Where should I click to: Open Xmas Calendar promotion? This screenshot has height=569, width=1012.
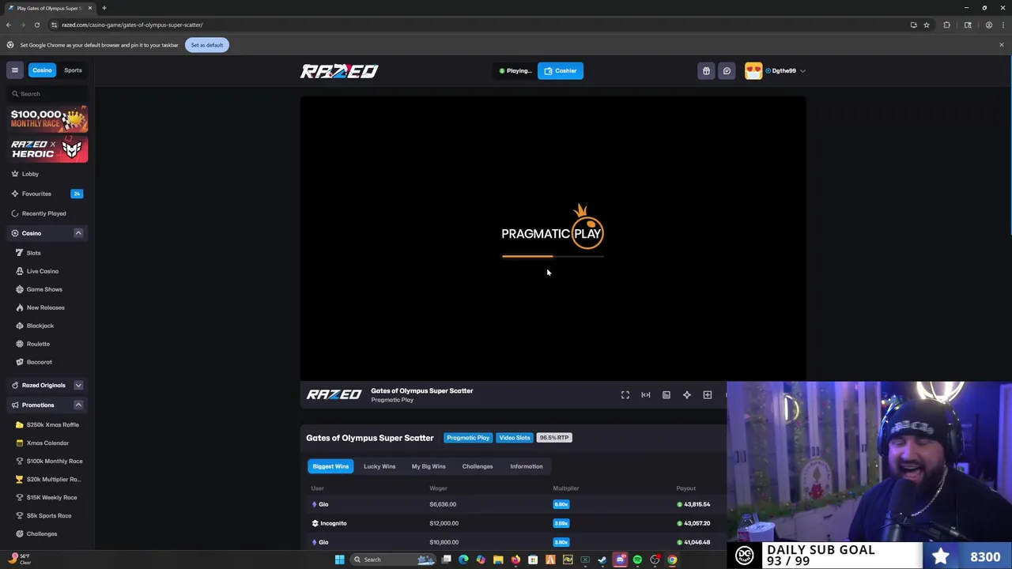[x=47, y=443]
